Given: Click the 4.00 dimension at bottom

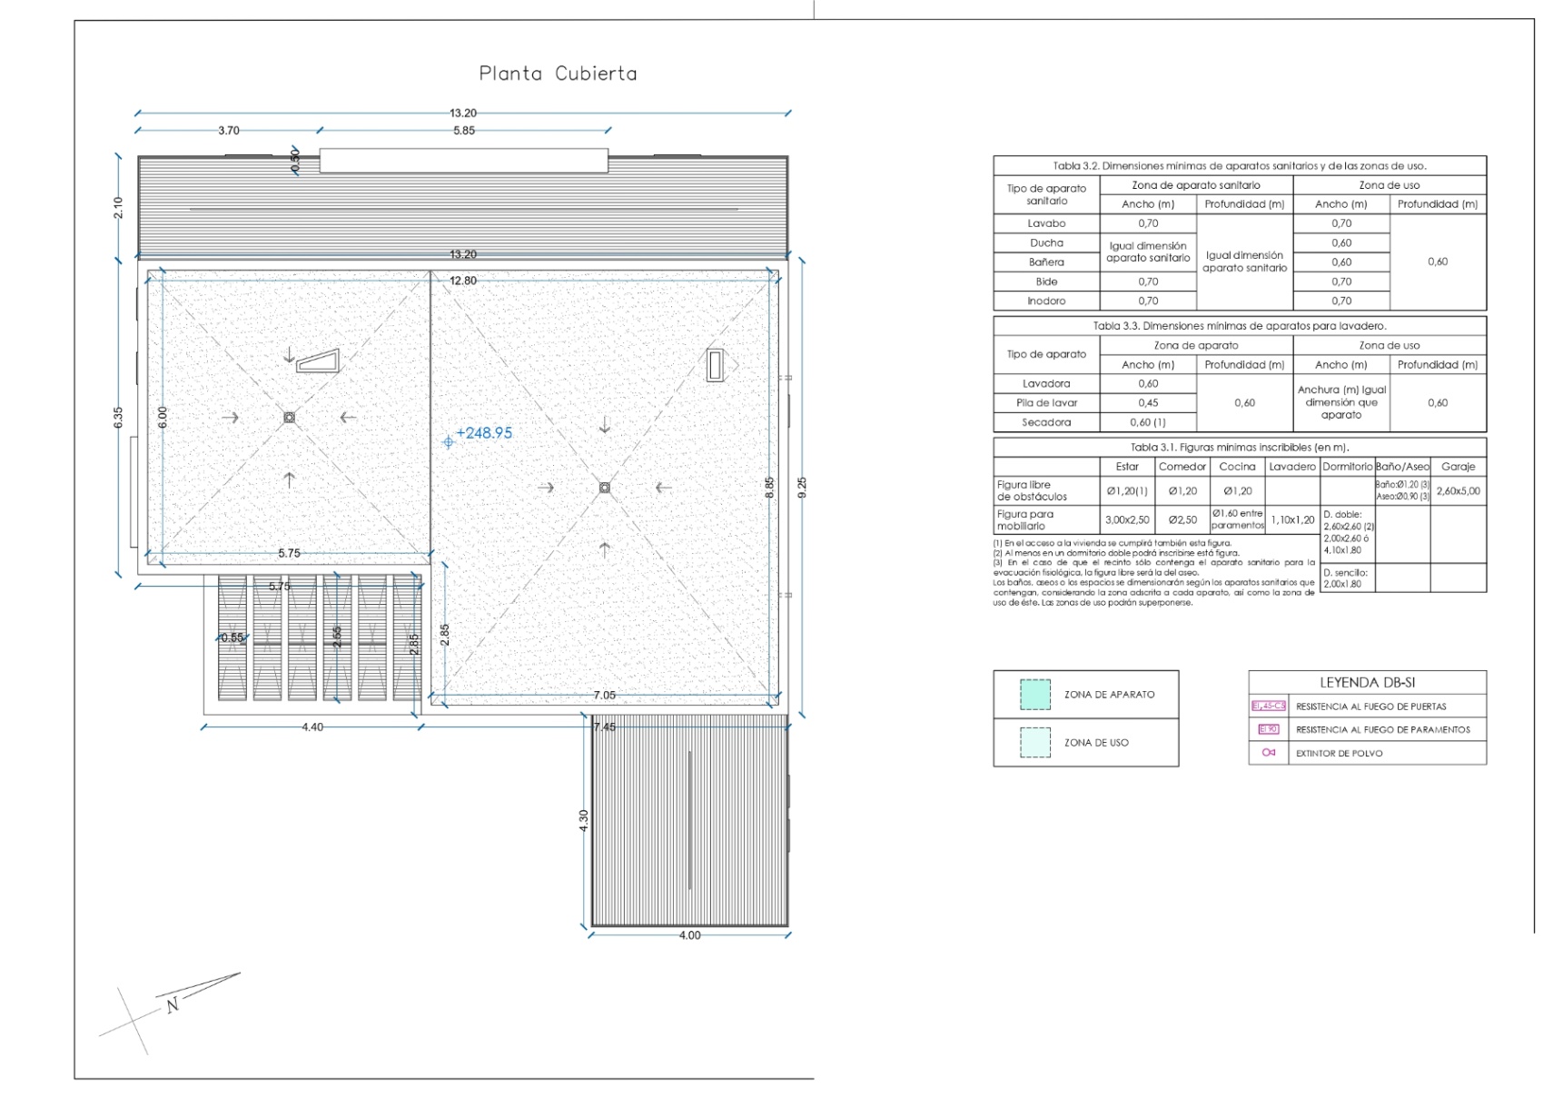Looking at the screenshot, I should coord(689,935).
